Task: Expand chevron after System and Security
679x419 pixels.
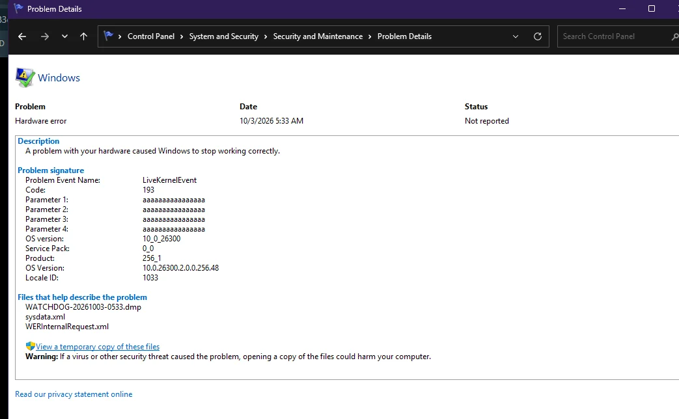Action: [266, 37]
